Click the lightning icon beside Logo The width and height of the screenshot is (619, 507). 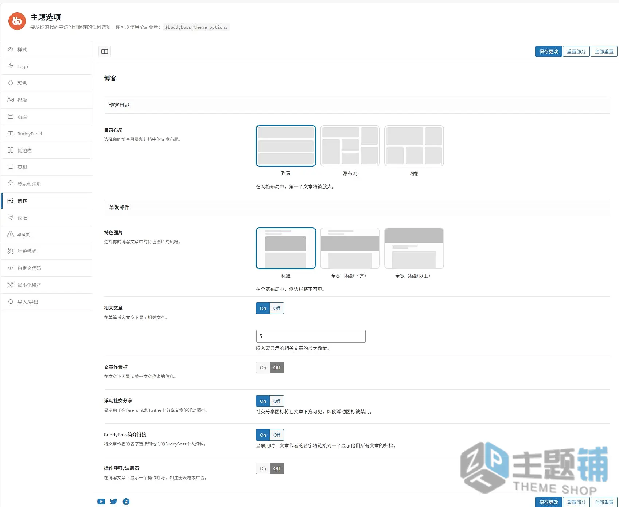11,66
